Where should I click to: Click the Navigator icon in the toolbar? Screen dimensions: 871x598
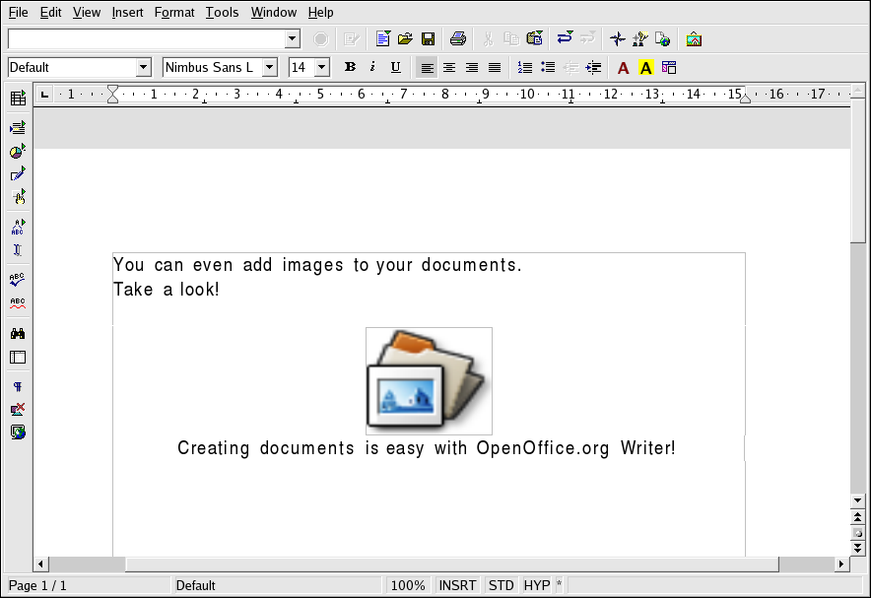point(617,39)
